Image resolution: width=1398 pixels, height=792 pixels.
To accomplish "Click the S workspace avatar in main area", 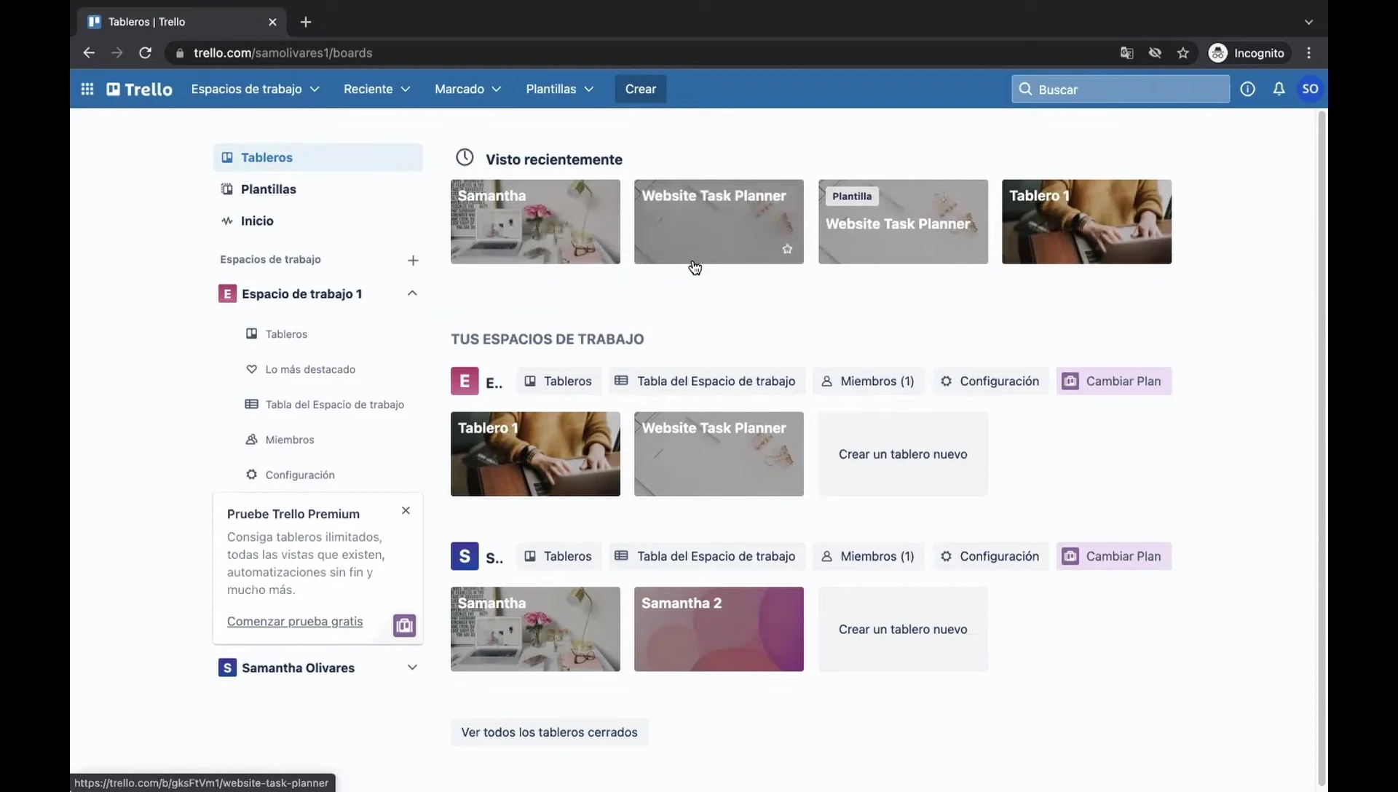I will tap(465, 556).
